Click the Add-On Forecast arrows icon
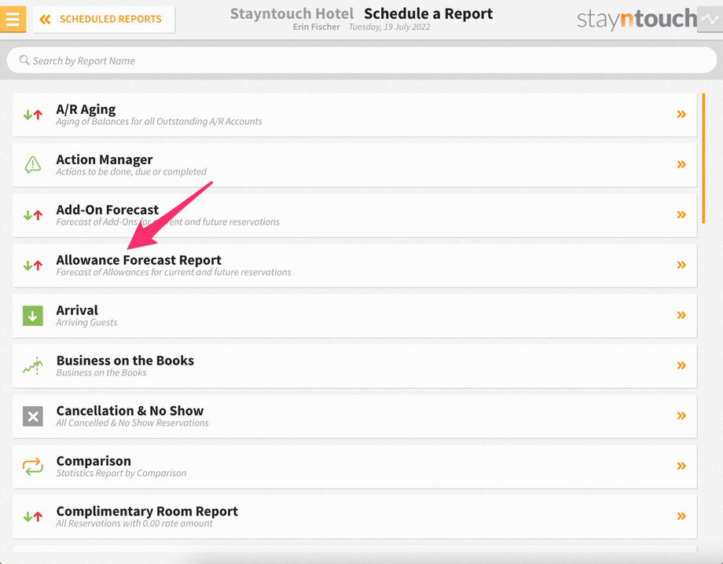This screenshot has width=723, height=564. click(x=33, y=215)
